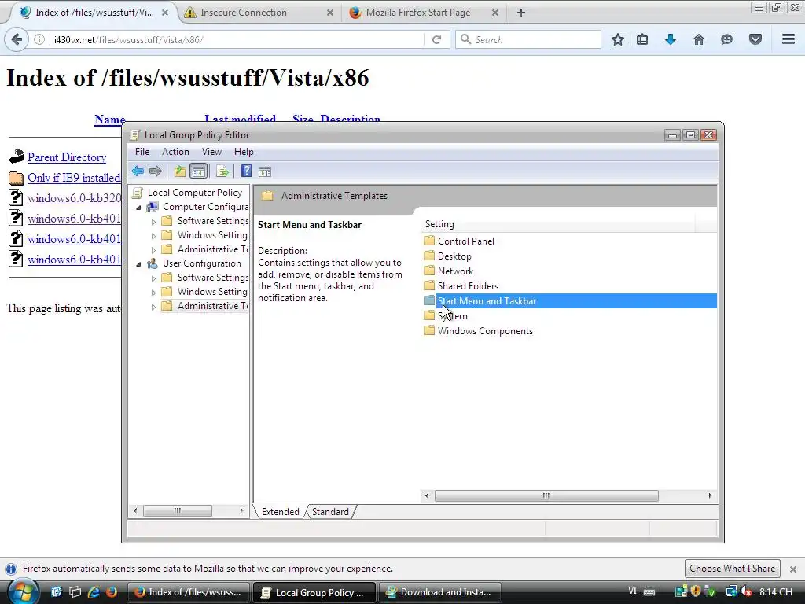Switch to Index of /files/wsuss... taskbar button
This screenshot has width=805, height=604.
coord(189,592)
